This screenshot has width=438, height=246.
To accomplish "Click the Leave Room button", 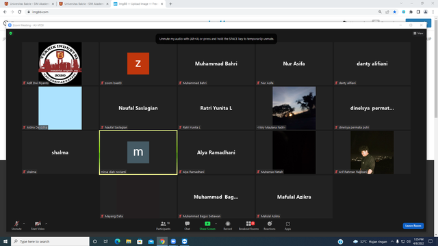I will point(413,225).
